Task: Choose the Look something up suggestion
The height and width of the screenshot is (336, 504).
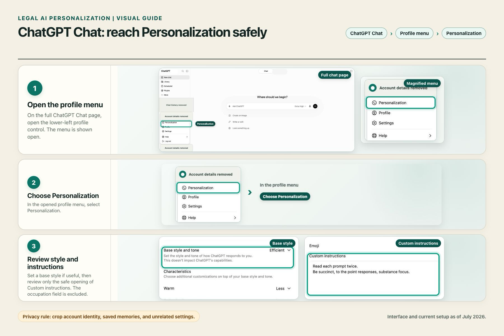Action: (x=239, y=128)
